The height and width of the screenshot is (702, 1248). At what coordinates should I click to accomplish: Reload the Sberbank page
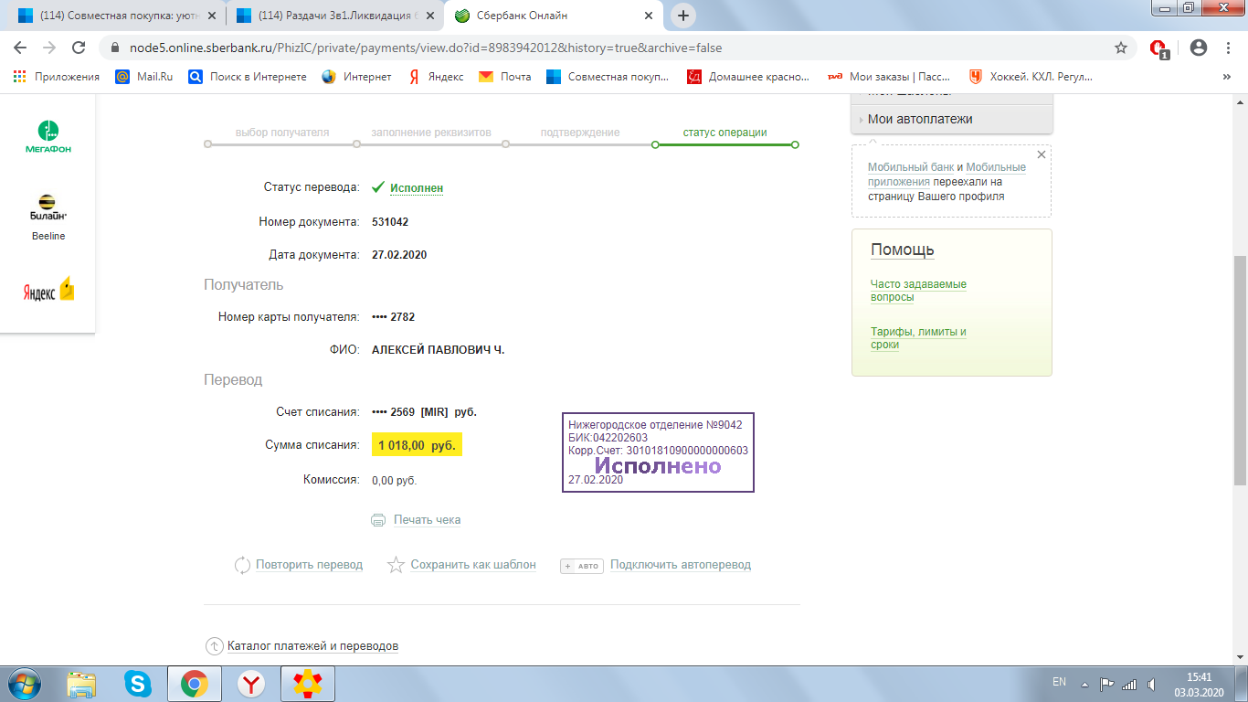(79, 48)
